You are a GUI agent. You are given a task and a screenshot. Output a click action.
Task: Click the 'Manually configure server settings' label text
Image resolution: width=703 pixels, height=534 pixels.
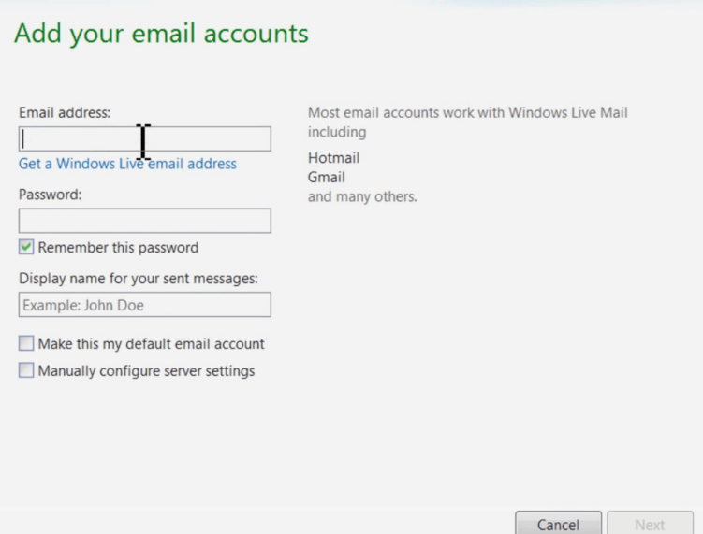pyautogui.click(x=146, y=371)
